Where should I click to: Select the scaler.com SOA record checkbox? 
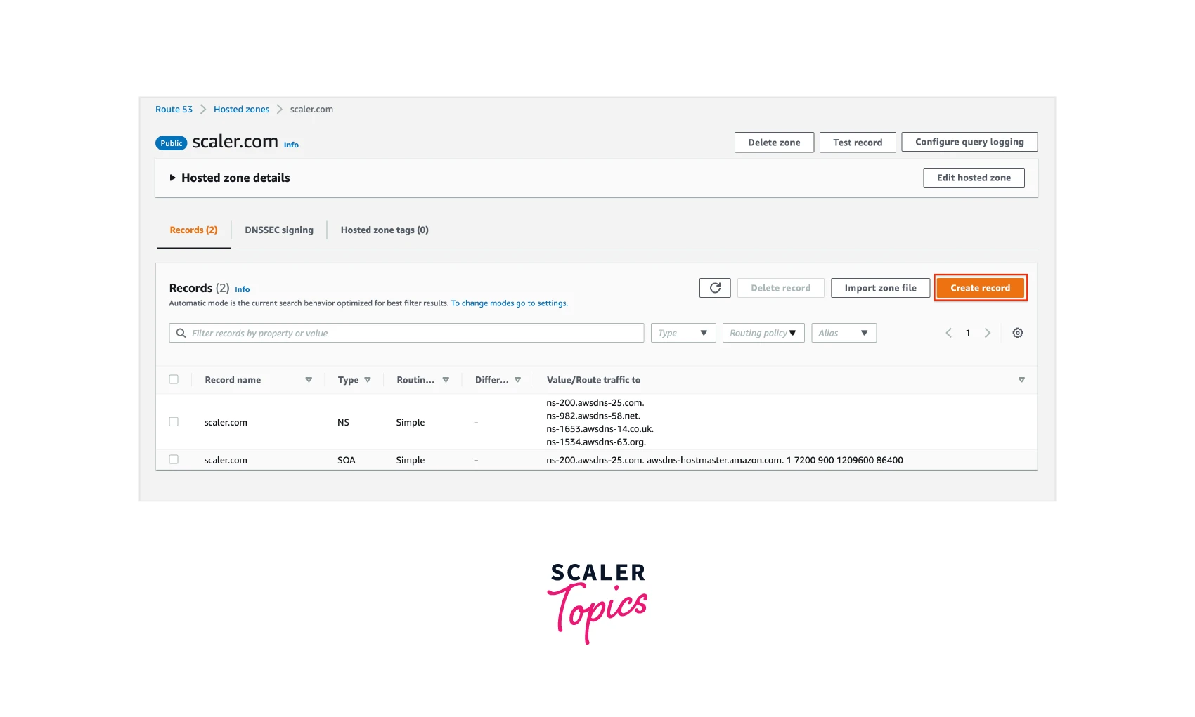[174, 460]
